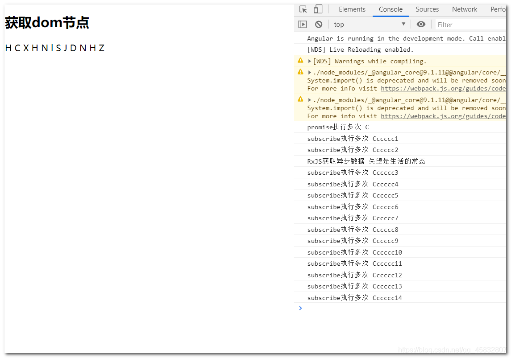The height and width of the screenshot is (358, 511).
Task: Select the 'RxJS获取异步数据' log line
Action: point(400,161)
